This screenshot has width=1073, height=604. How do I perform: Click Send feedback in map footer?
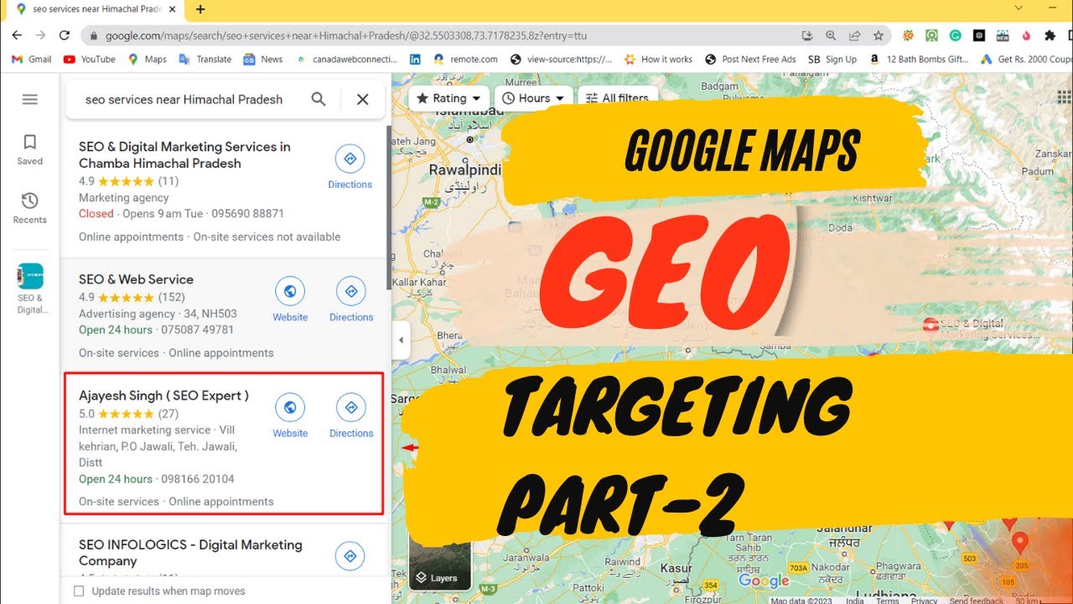coord(976,601)
